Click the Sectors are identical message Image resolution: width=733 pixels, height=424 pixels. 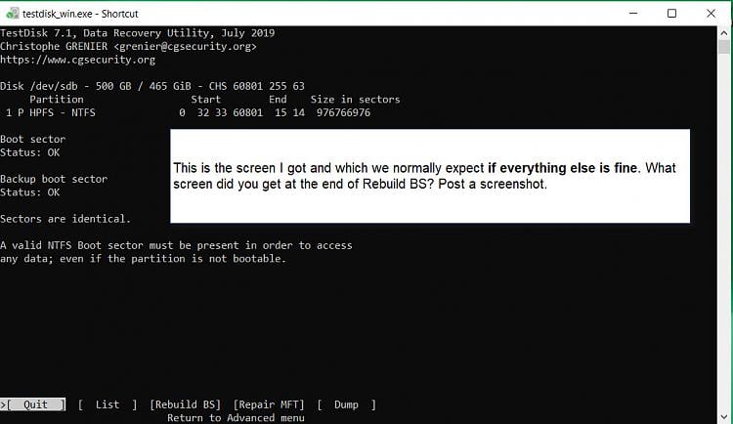pyautogui.click(x=65, y=219)
